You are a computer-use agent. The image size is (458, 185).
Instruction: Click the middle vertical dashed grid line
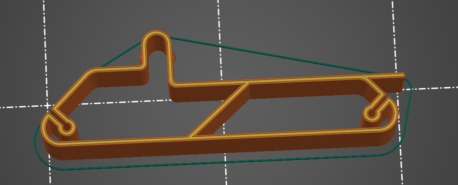[220, 42]
